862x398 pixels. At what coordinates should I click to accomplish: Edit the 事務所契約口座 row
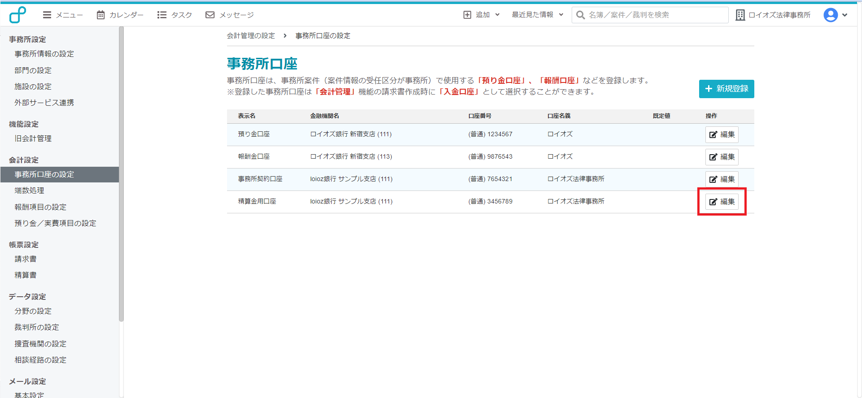(722, 179)
